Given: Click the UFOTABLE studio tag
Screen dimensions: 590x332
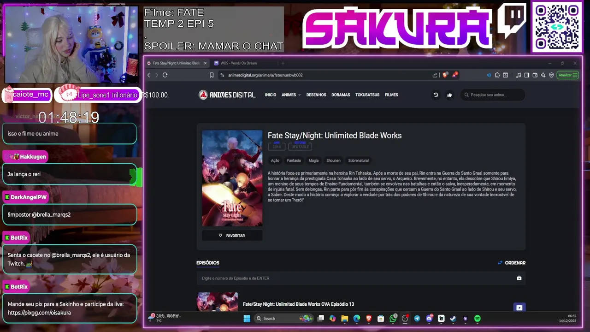Looking at the screenshot, I should tap(300, 146).
